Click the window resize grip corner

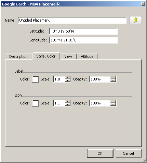144,160
